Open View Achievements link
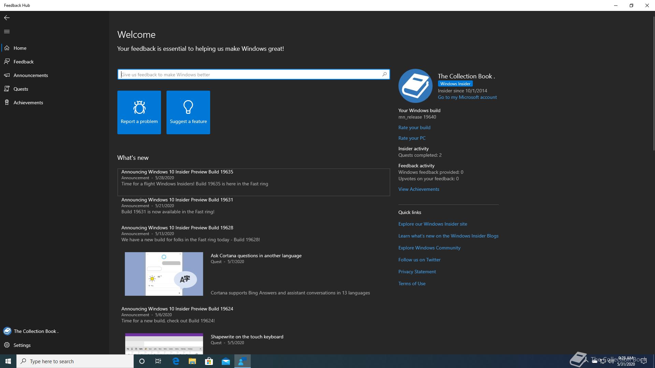The image size is (655, 368). point(419,189)
